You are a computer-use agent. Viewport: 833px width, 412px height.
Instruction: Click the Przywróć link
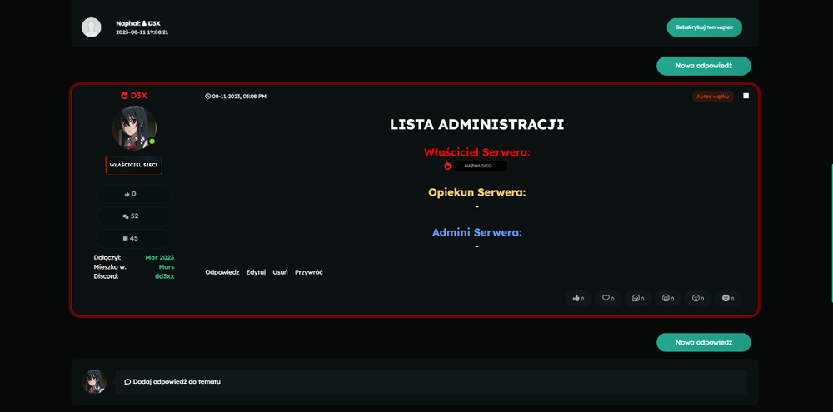pyautogui.click(x=309, y=272)
